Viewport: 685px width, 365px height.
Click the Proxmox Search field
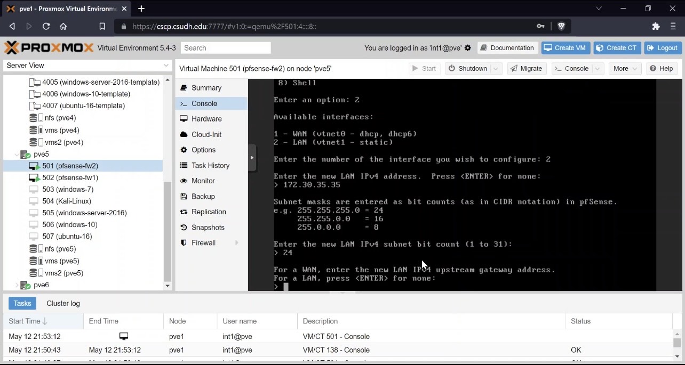tap(226, 48)
